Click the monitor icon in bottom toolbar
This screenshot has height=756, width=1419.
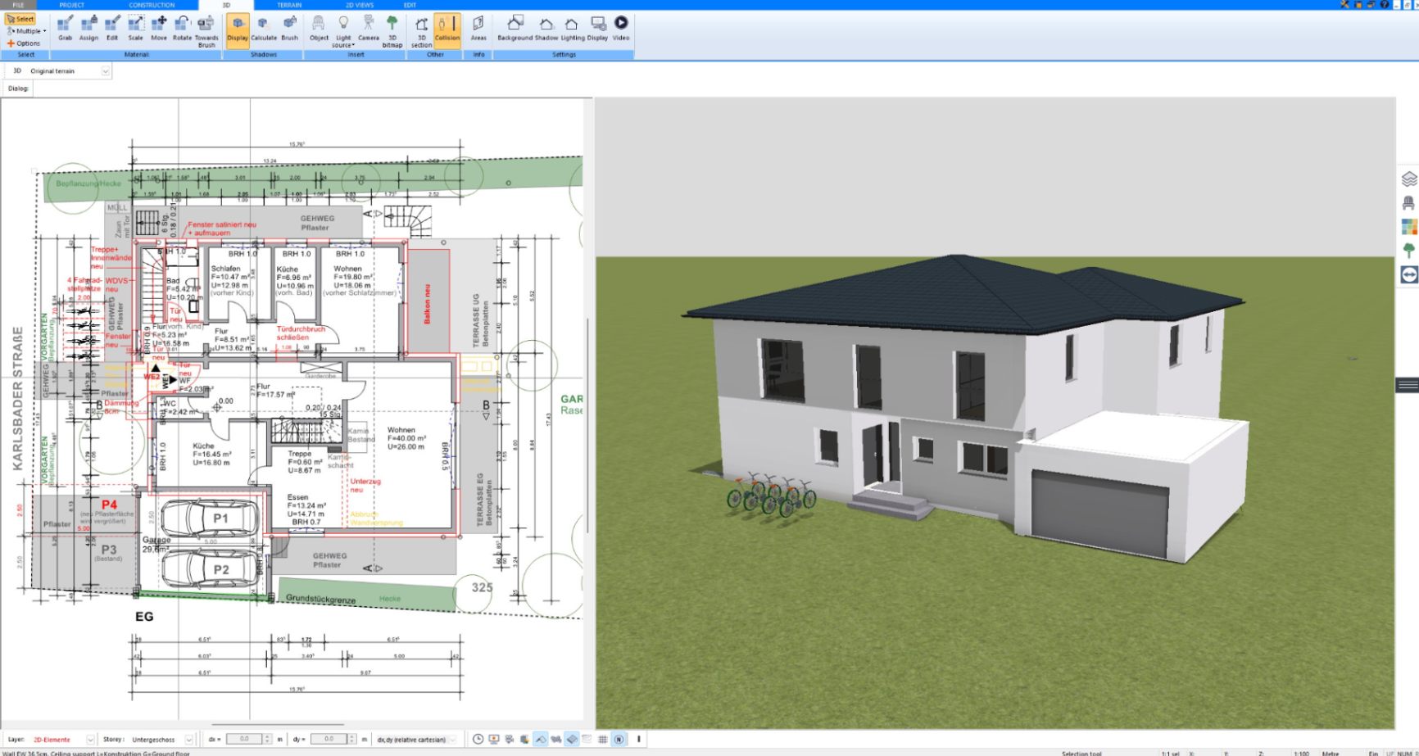pos(494,739)
